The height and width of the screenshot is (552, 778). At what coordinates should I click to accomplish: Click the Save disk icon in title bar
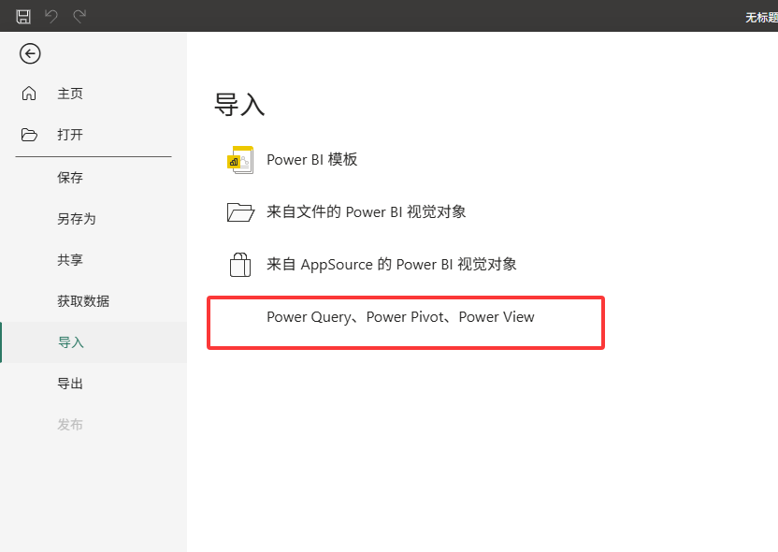point(23,17)
